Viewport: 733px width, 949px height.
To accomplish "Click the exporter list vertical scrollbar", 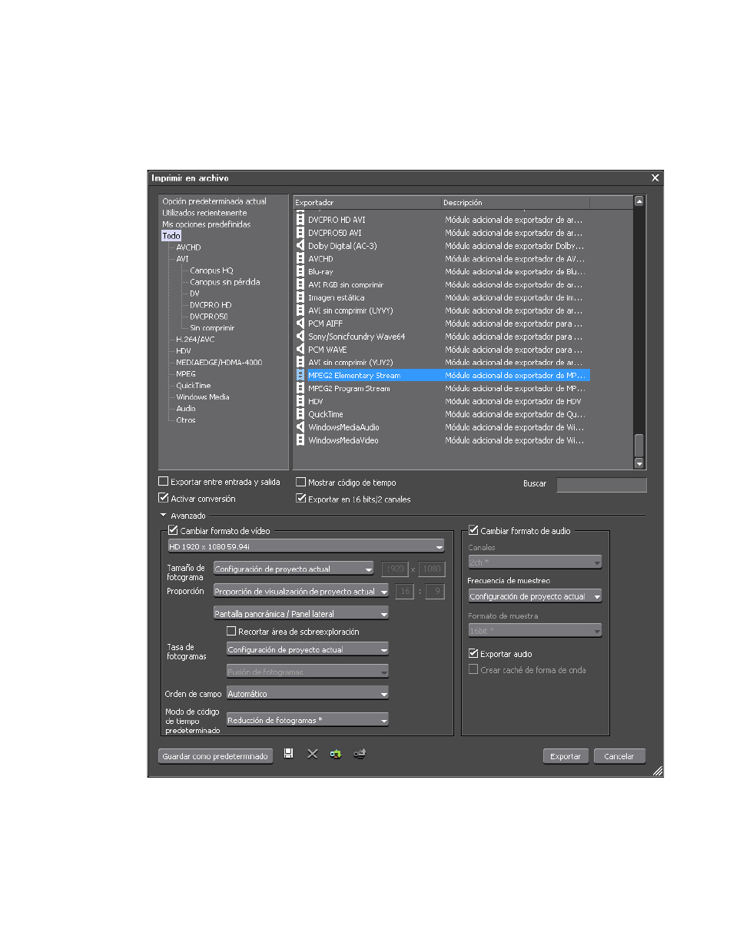I will [639, 333].
